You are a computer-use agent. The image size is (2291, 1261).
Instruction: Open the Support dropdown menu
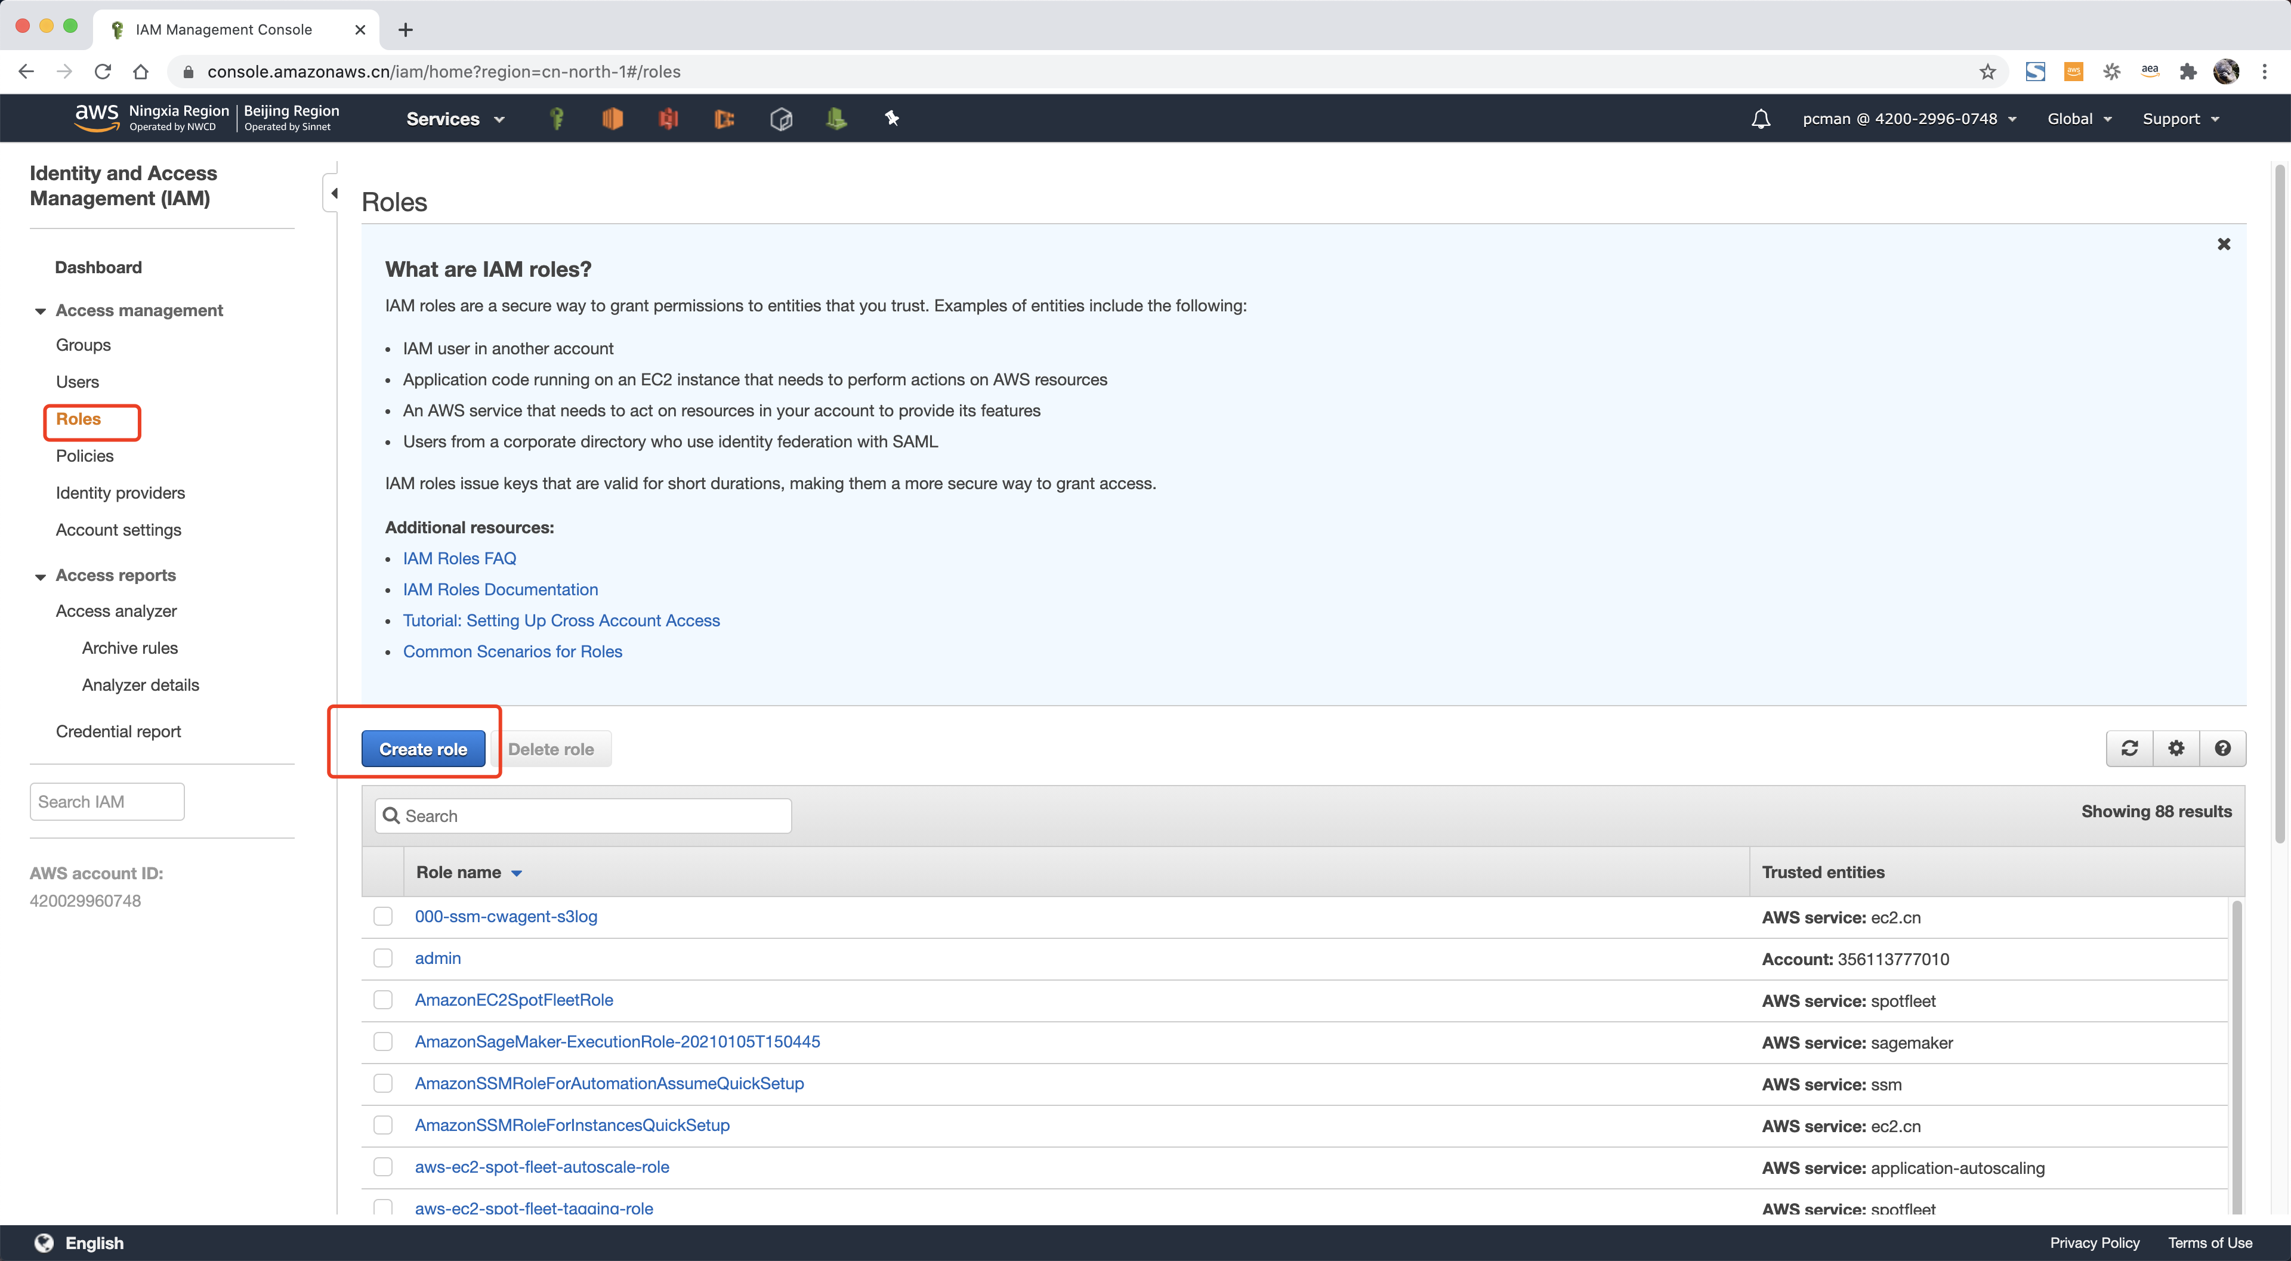click(x=2181, y=119)
